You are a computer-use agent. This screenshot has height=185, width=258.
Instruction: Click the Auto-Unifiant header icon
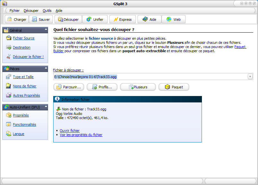coord(6,107)
